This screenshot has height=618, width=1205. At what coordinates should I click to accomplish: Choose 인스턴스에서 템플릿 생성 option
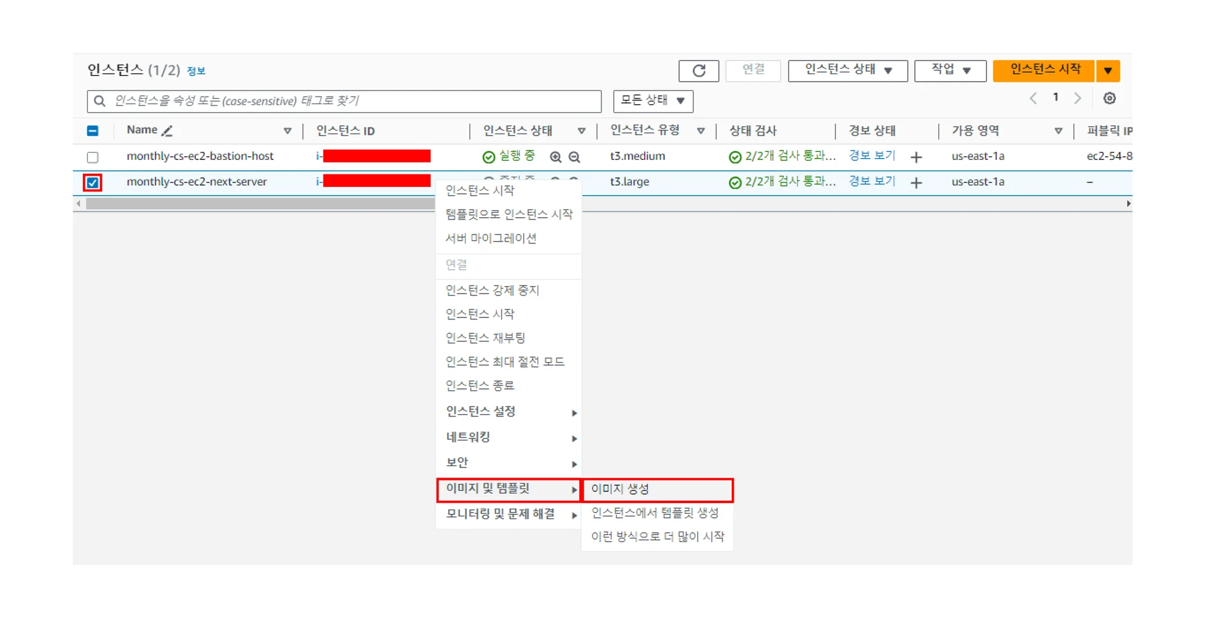pyautogui.click(x=657, y=513)
